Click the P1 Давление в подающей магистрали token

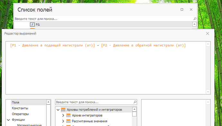(52, 45)
